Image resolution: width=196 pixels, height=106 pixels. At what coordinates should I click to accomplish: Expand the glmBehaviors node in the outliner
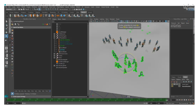[55, 34]
